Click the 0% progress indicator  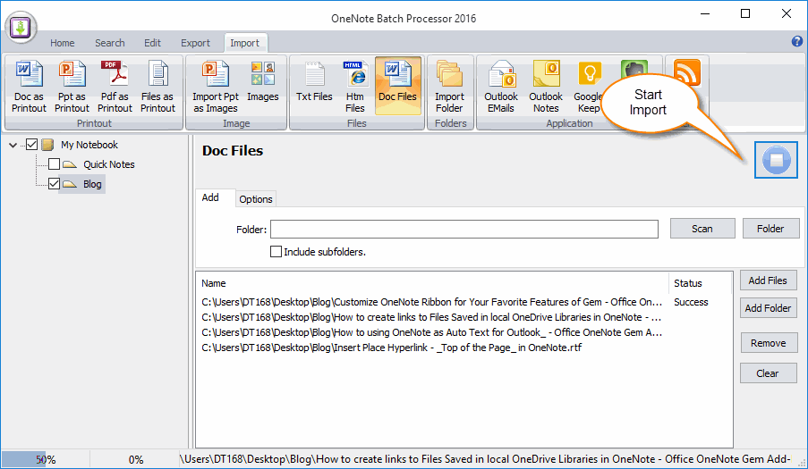[135, 459]
